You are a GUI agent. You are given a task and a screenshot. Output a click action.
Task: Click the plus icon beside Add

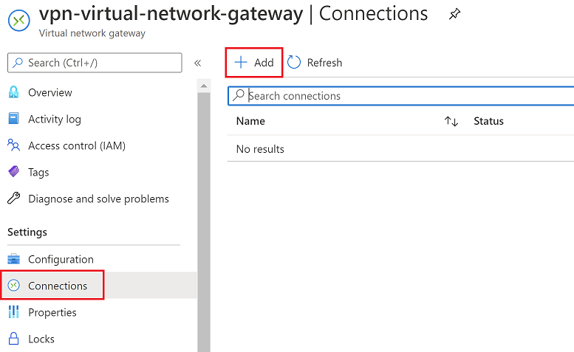[241, 63]
